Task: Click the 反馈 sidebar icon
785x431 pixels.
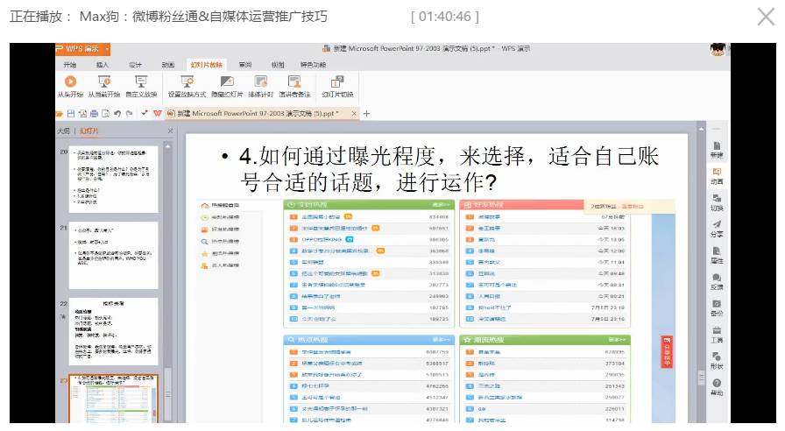Action: point(717,281)
